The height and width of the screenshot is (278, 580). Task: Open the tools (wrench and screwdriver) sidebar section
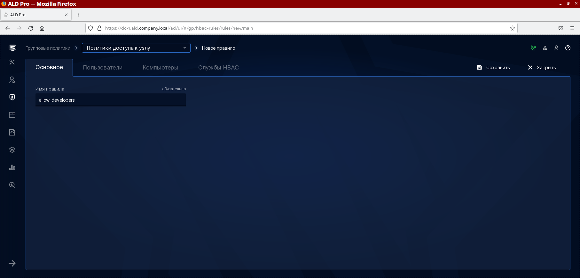click(12, 62)
